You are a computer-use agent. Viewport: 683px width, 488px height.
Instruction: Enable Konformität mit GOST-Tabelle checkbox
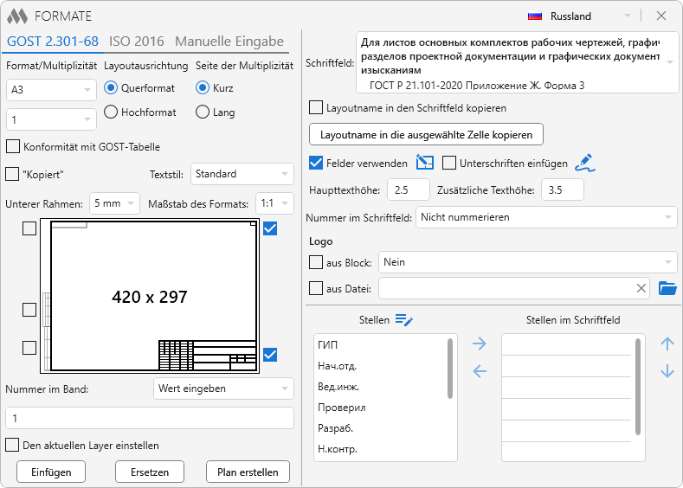point(12,147)
